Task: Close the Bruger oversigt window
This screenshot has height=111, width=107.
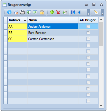Action: 101,4
